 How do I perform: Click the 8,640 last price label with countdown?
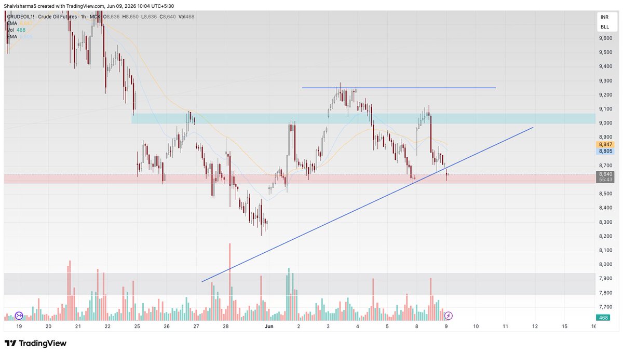(x=605, y=176)
